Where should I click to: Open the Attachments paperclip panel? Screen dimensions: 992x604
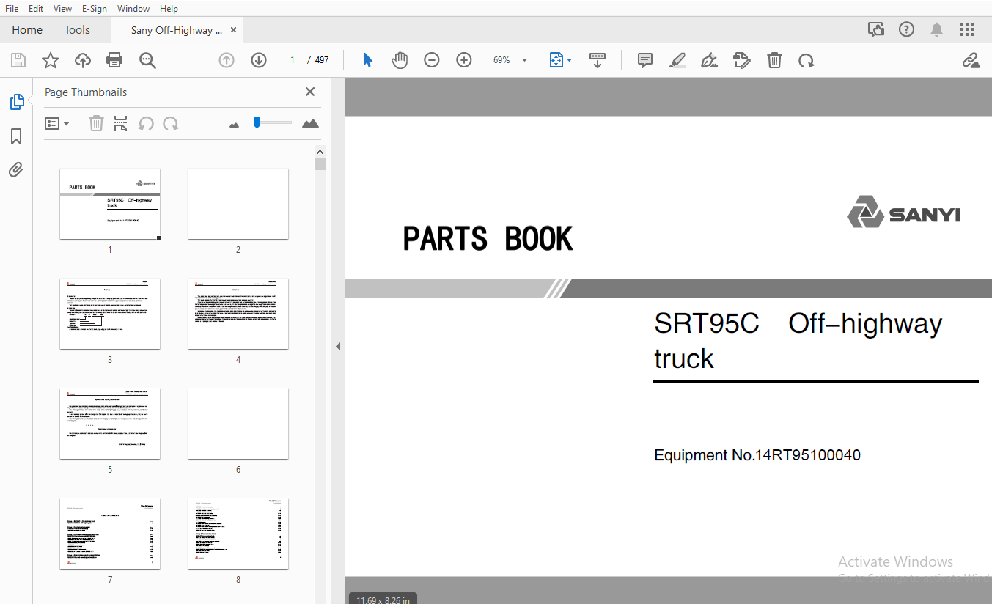tap(16, 170)
